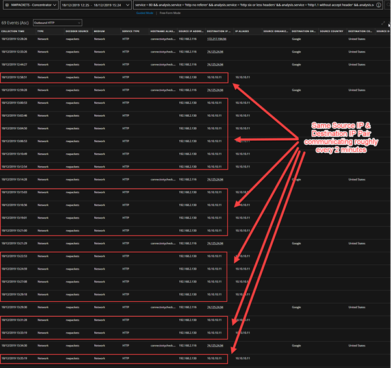Expand the events panel to full view
Screen dimensions: 391x368
(x=383, y=23)
